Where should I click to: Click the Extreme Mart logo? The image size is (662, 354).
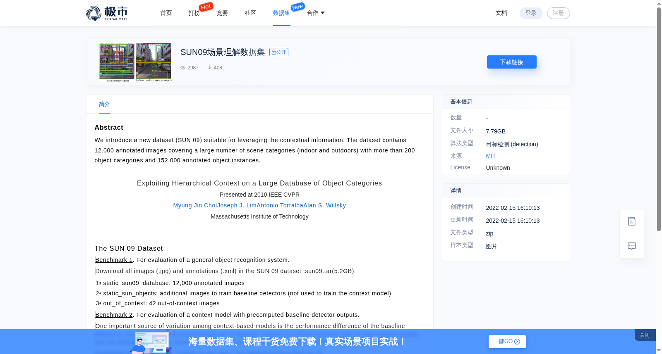click(106, 13)
